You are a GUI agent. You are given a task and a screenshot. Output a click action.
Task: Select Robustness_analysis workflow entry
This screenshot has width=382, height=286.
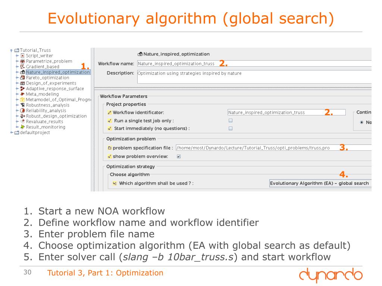(x=48, y=105)
